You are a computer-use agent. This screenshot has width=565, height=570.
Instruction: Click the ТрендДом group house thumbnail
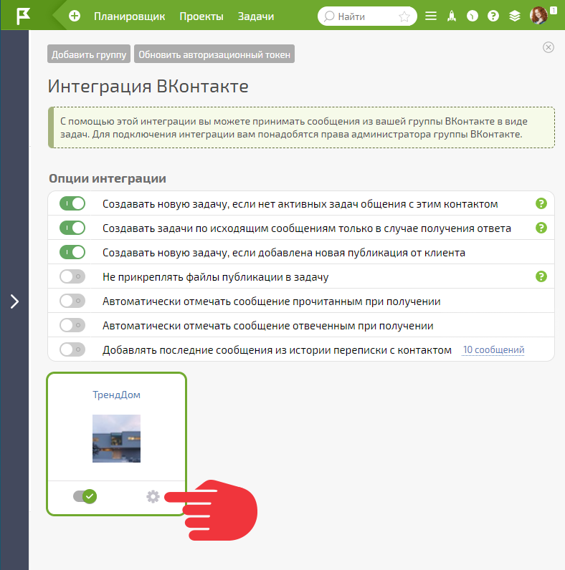(116, 438)
